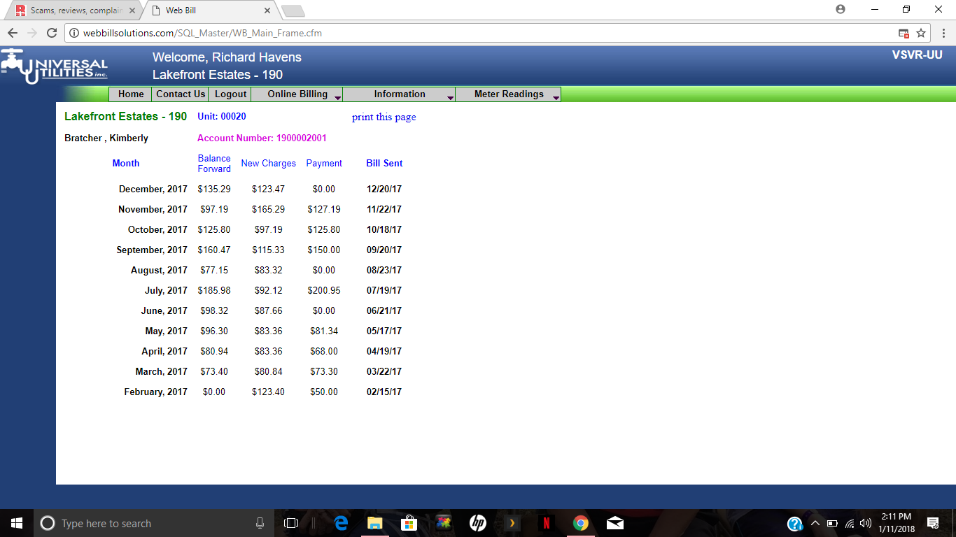Click the Bratcher, Kimberly name
Screen dimensions: 956x537
click(x=106, y=138)
